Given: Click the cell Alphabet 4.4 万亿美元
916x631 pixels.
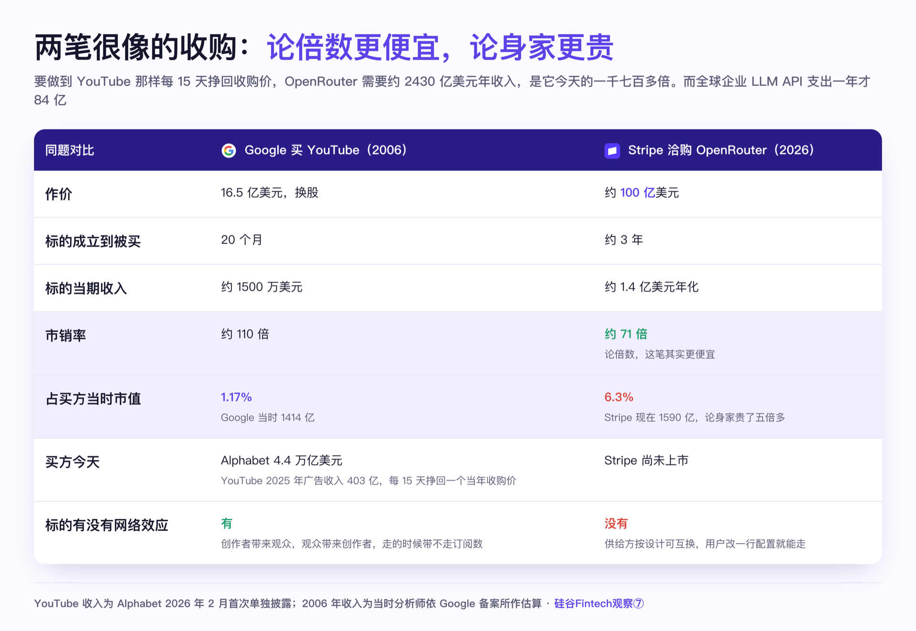Looking at the screenshot, I should point(281,461).
